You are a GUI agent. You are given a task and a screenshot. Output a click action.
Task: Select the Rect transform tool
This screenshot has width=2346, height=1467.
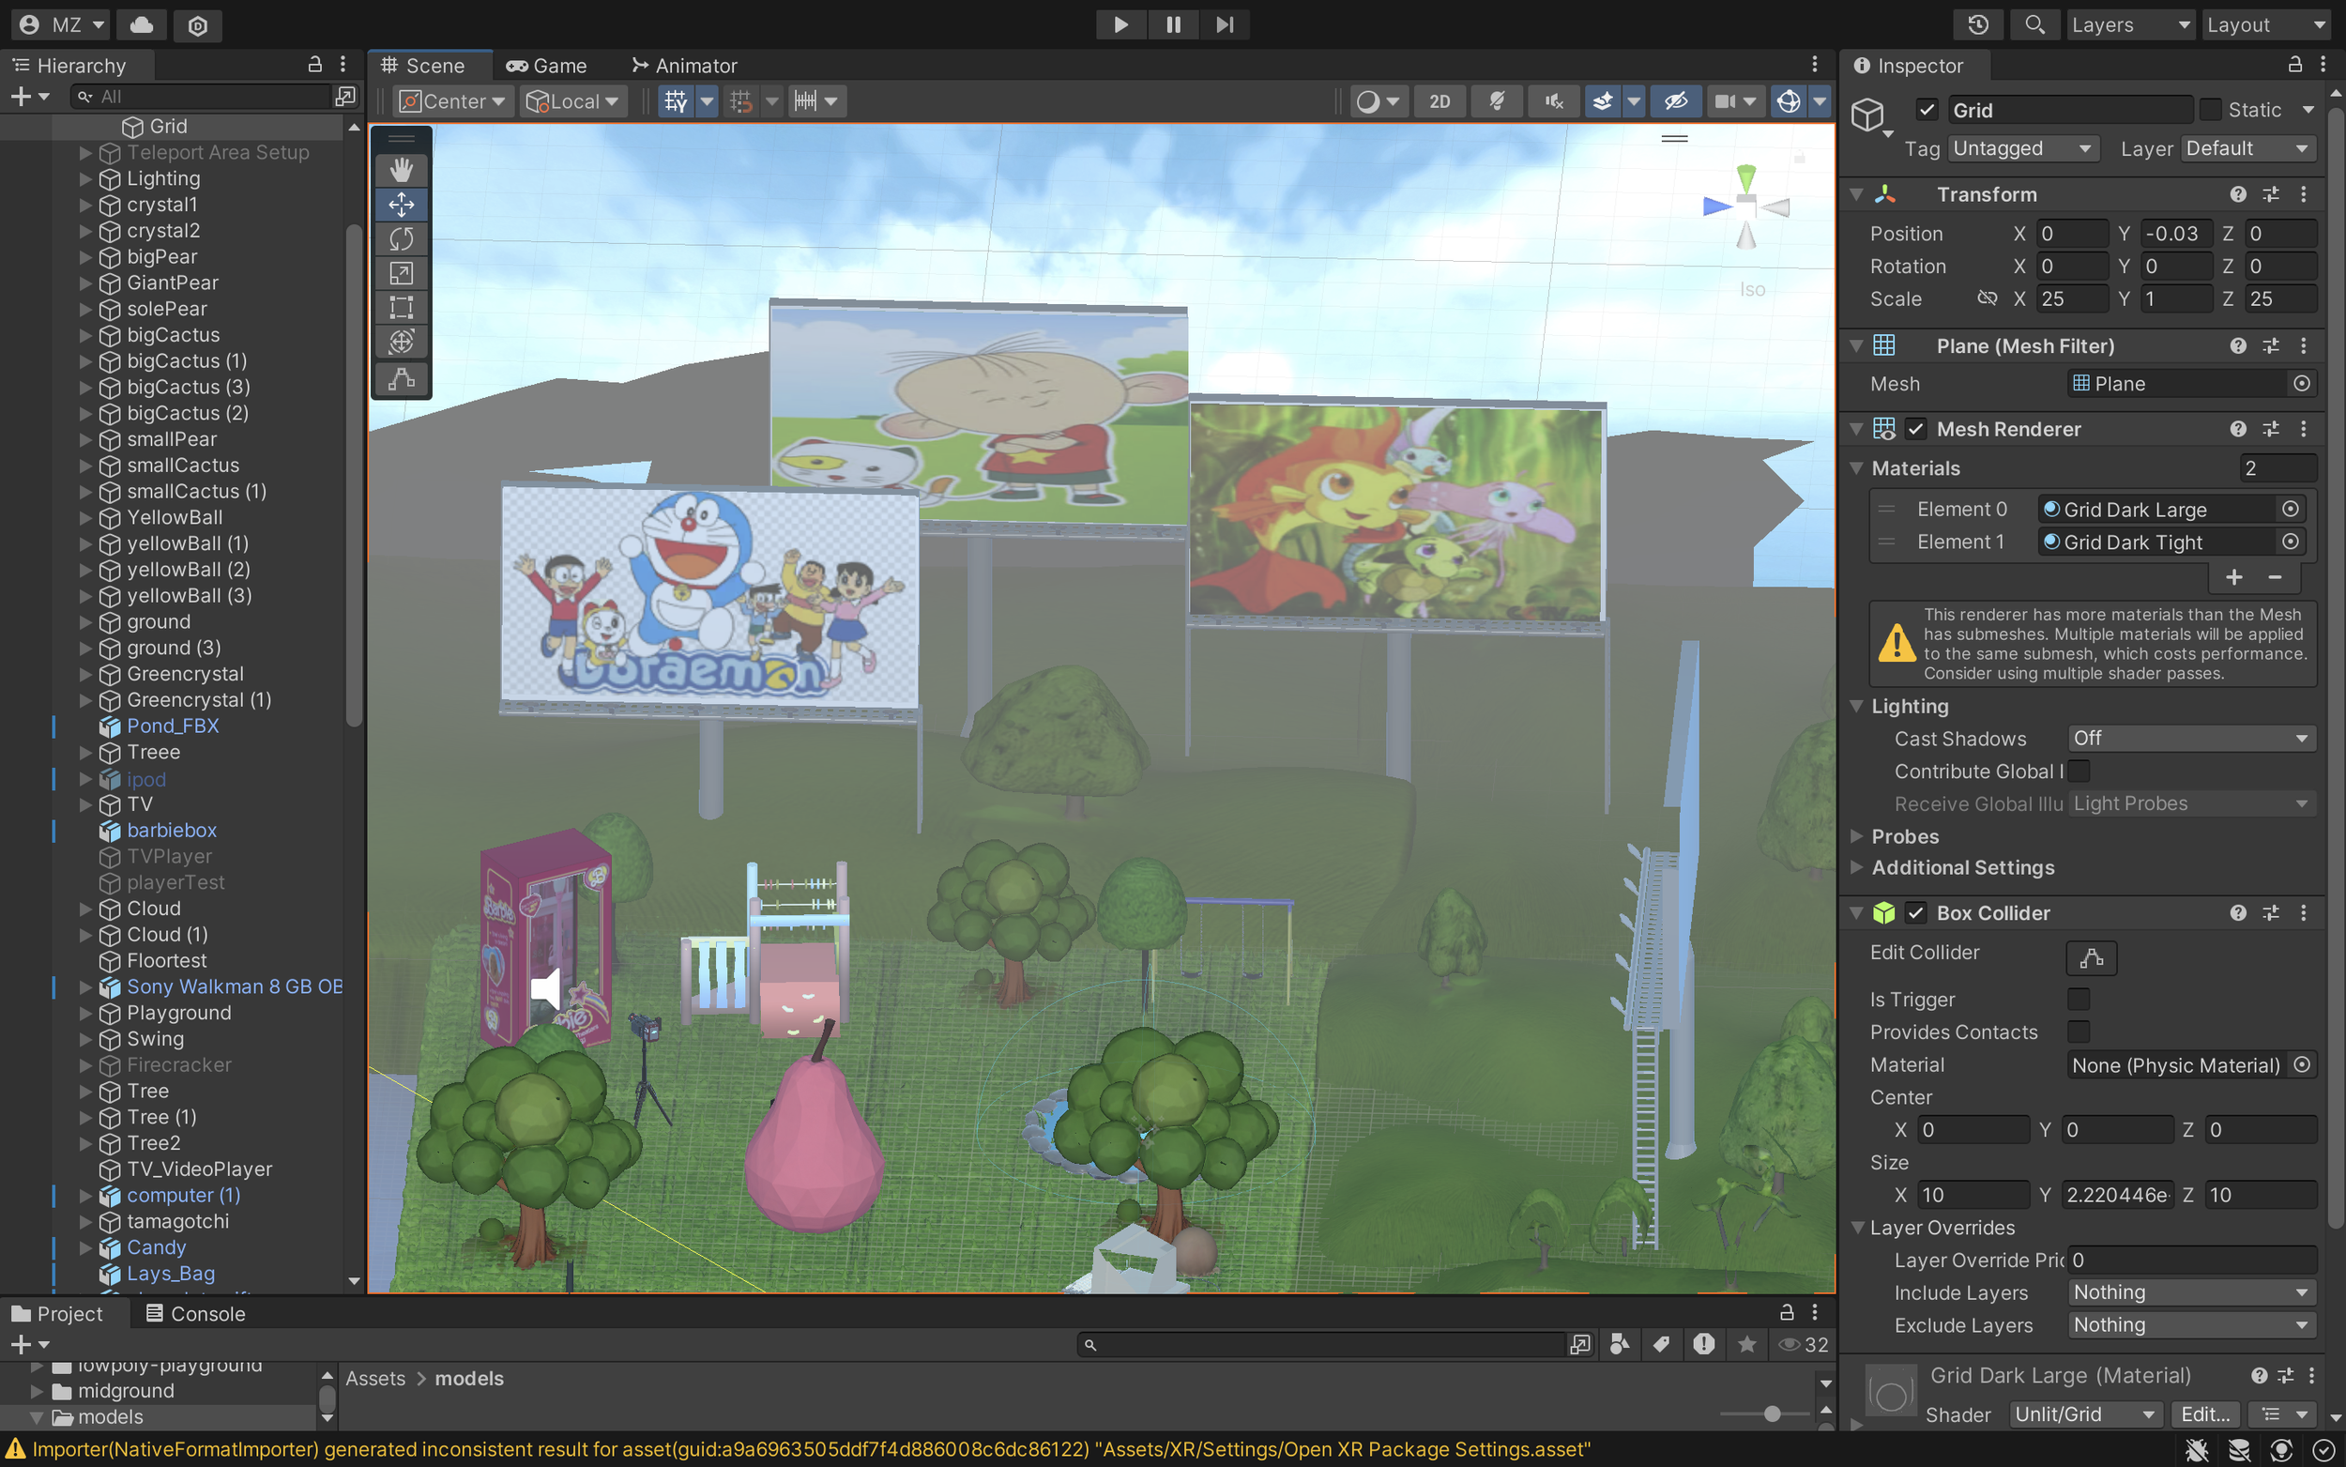point(401,307)
